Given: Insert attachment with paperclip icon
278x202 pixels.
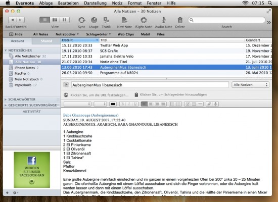Looking at the screenshot, I should (x=209, y=104).
